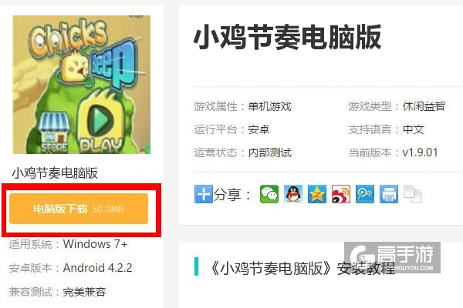Click the Chicks Beep game cover image
Viewport: 463px width, 308px height.
[81, 85]
